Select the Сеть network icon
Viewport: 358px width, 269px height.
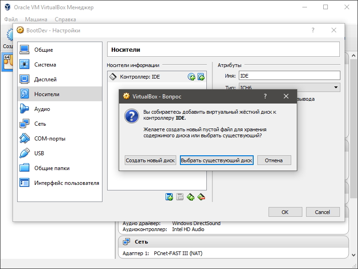coord(24,123)
